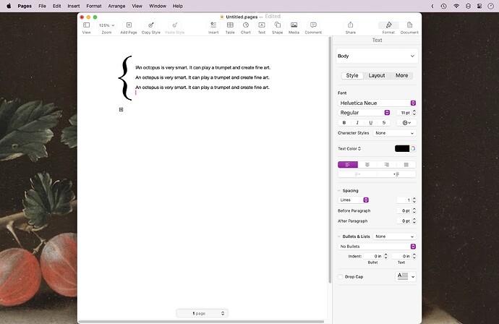Screen dimensions: 499x324
Task: Center align the text
Action: click(367, 165)
